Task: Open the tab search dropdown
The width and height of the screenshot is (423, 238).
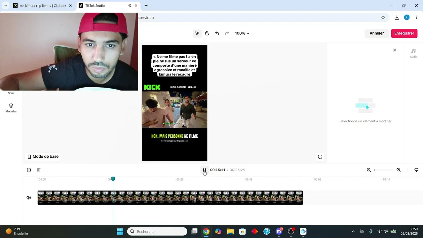Action: pyautogui.click(x=5, y=6)
